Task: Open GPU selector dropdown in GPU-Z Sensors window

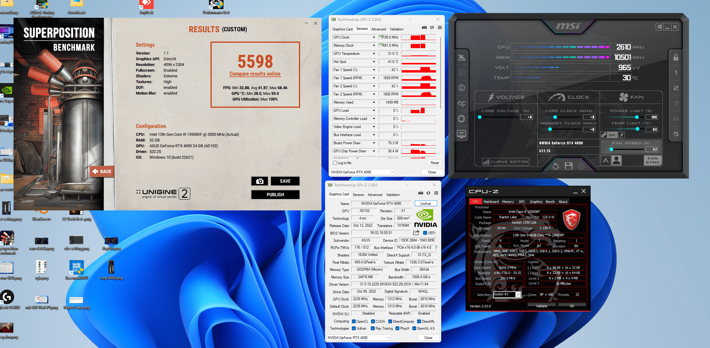Action: click(x=362, y=172)
